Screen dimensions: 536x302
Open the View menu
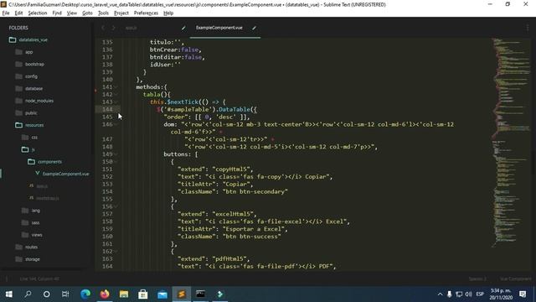tap(72, 13)
